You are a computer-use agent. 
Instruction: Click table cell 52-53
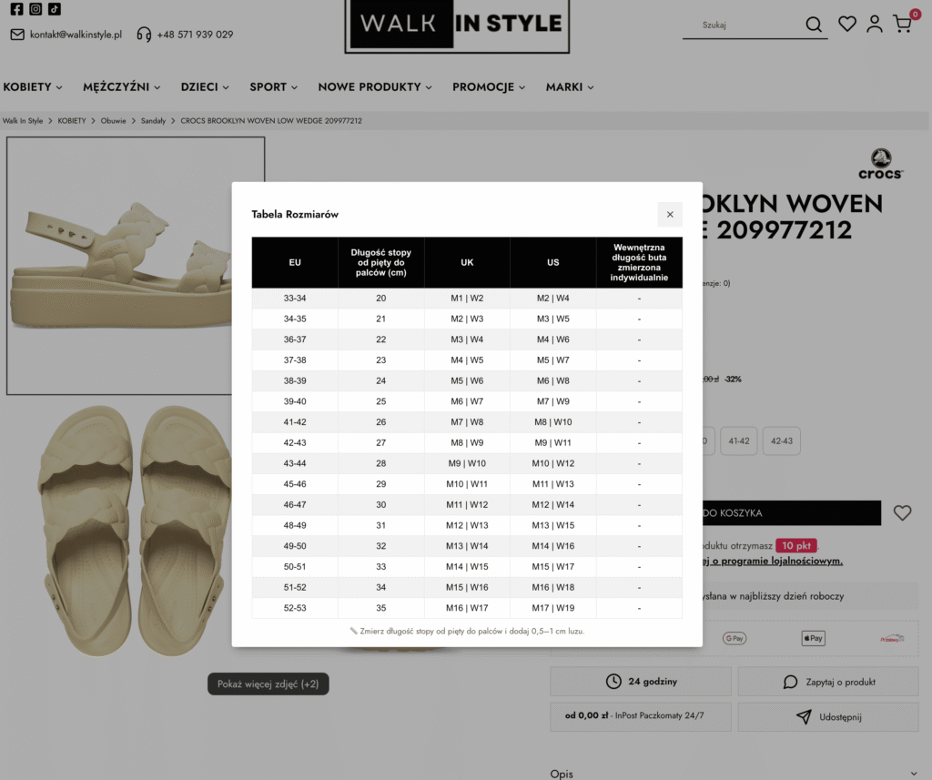295,608
